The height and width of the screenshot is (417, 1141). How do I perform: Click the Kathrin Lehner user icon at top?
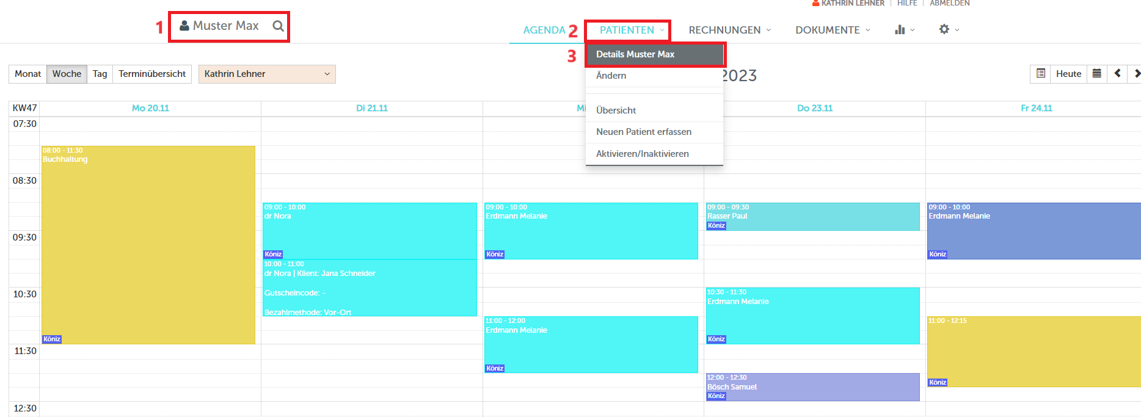[x=815, y=3]
